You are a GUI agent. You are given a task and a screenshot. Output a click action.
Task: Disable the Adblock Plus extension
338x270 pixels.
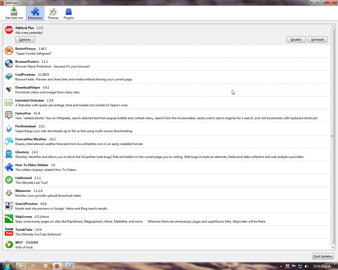(x=296, y=40)
